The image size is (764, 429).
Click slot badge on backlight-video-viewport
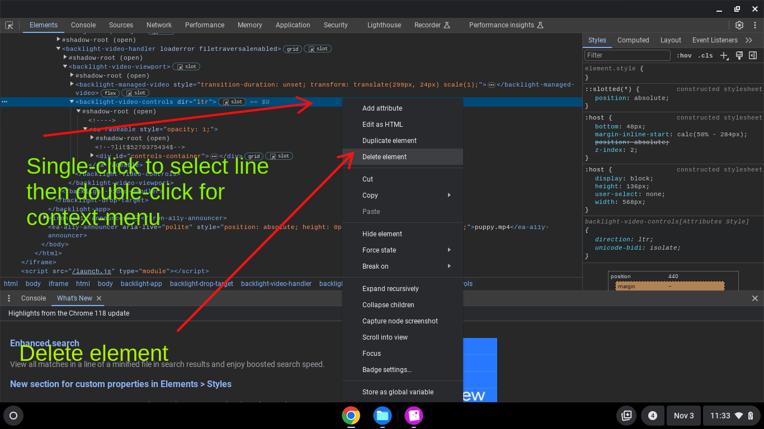187,67
